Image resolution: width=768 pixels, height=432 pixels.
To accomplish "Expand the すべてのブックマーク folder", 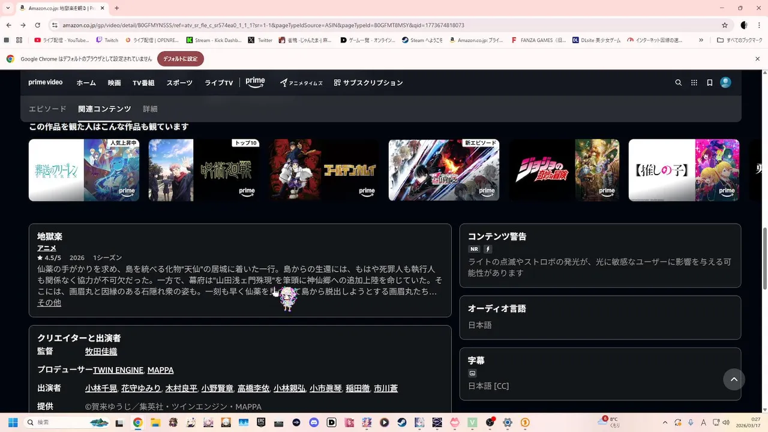I will click(x=739, y=40).
